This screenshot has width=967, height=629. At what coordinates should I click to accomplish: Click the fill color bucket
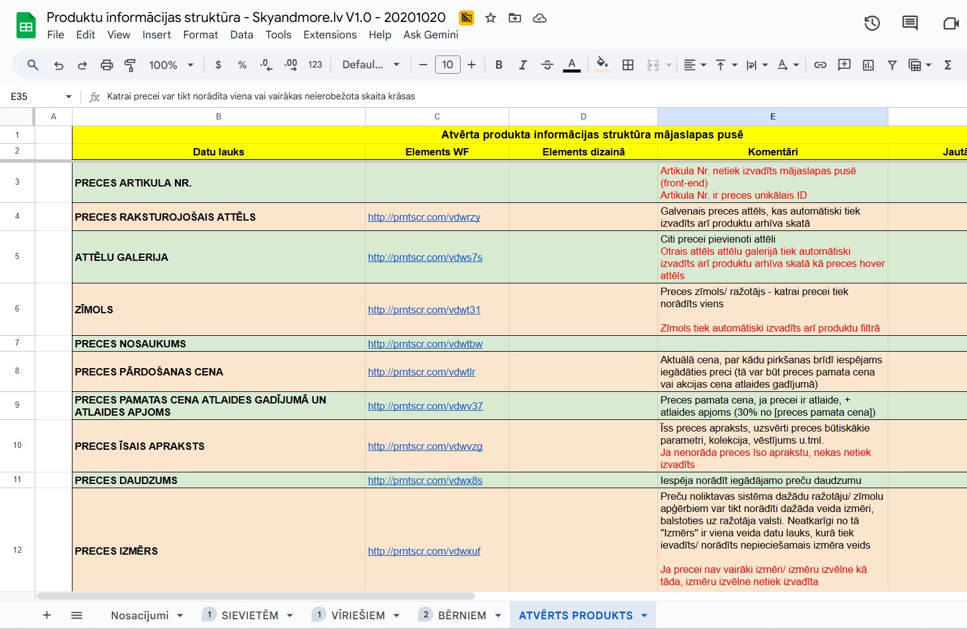click(602, 64)
